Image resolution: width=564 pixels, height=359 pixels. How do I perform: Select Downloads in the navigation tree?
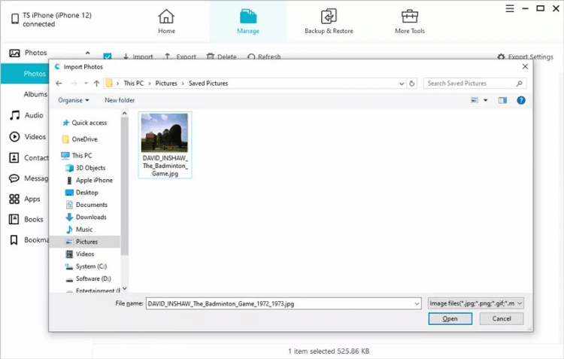[90, 217]
